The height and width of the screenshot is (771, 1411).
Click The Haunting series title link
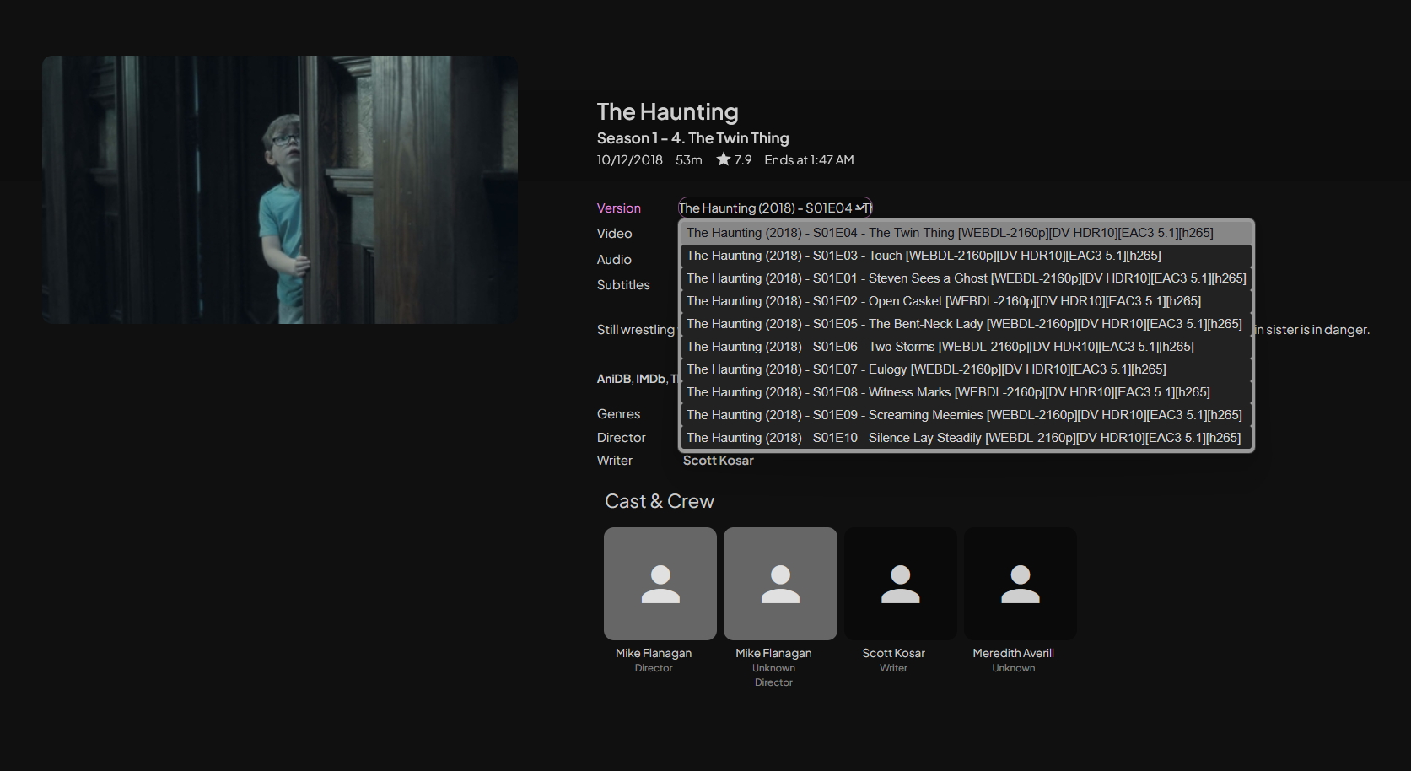pyautogui.click(x=667, y=112)
